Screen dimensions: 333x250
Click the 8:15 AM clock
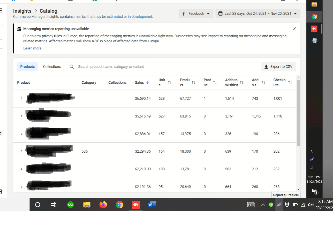[x=325, y=202]
